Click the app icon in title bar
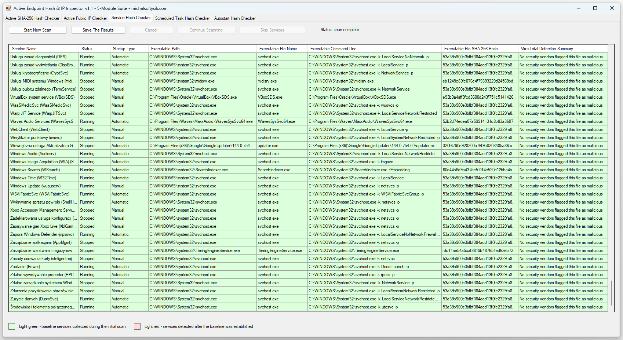Screen dimensions: 623x340 (8, 8)
